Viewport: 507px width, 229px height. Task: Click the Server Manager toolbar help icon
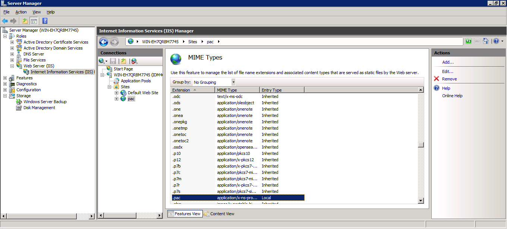[45, 21]
